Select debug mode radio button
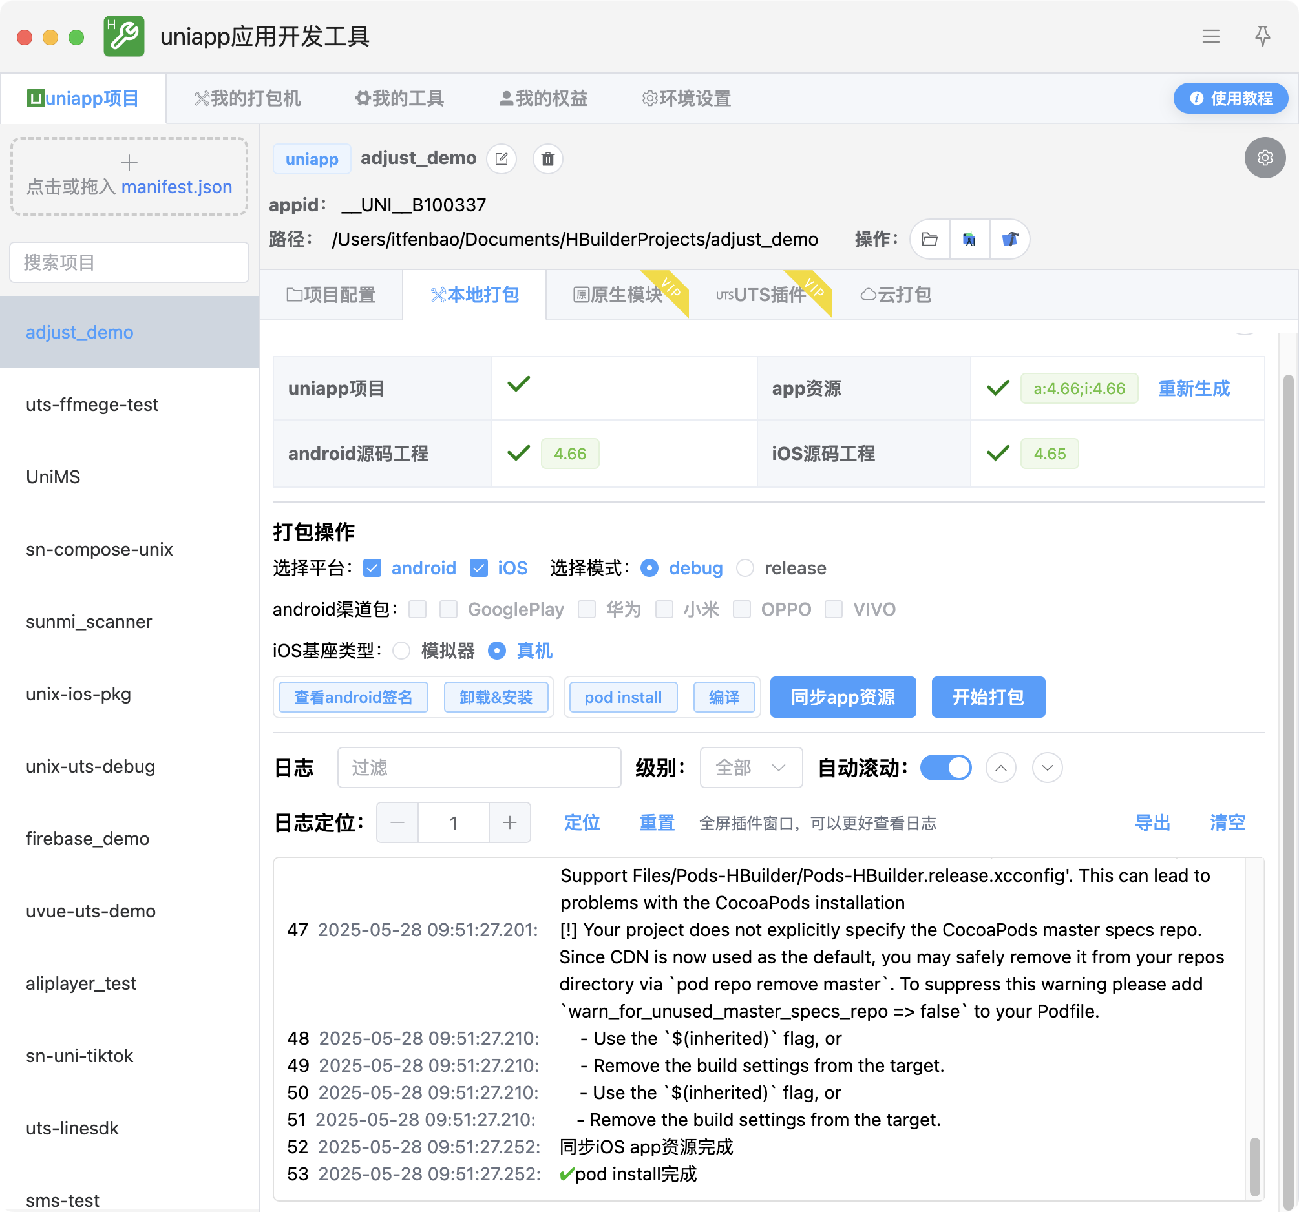The image size is (1299, 1212). pos(649,568)
